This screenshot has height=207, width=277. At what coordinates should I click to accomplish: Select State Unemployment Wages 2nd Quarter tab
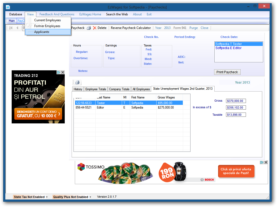183,89
